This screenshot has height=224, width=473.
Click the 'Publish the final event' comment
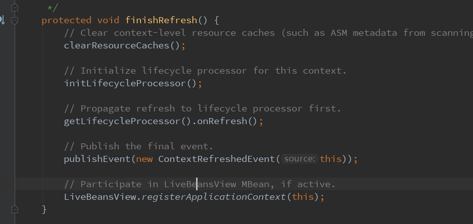point(139,146)
